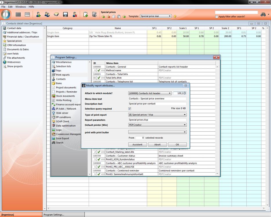271x217 pixels.
Task: Open the Edit menu
Action: click(x=10, y=7)
